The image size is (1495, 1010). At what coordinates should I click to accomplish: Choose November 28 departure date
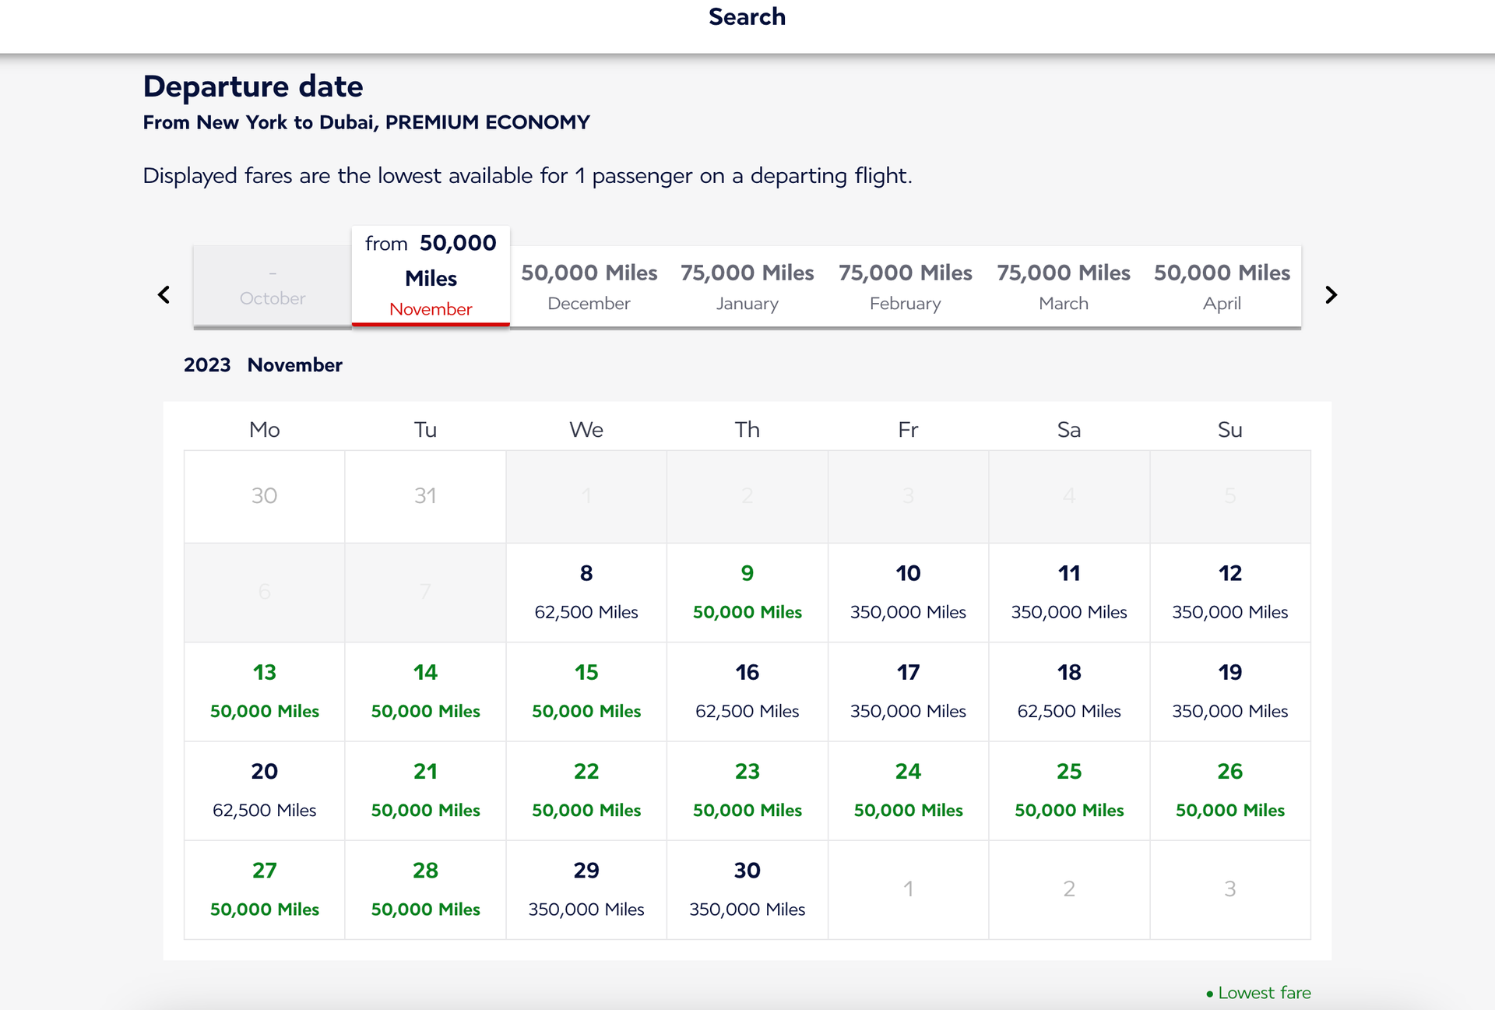[425, 889]
